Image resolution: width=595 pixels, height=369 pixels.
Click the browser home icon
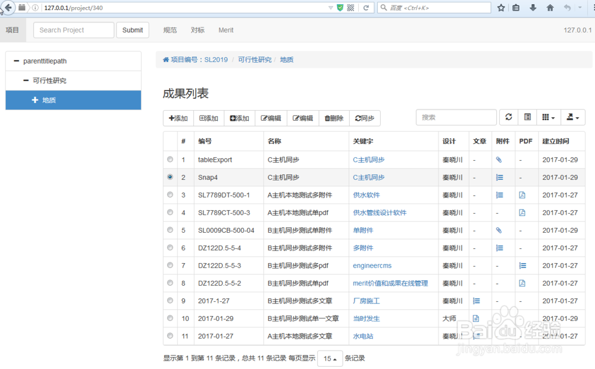coord(549,8)
